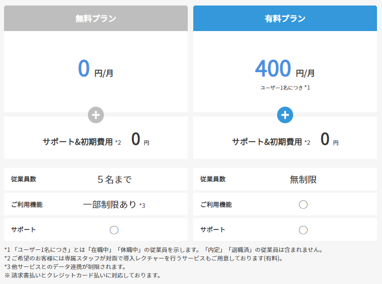Screen dimensions: 382x284
Task: Click footnote *1 about ユーザー1名につき
Action: (x=164, y=249)
